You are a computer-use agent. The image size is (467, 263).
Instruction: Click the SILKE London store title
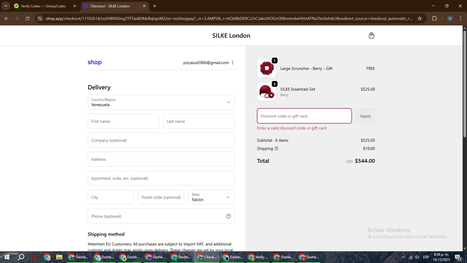point(231,36)
